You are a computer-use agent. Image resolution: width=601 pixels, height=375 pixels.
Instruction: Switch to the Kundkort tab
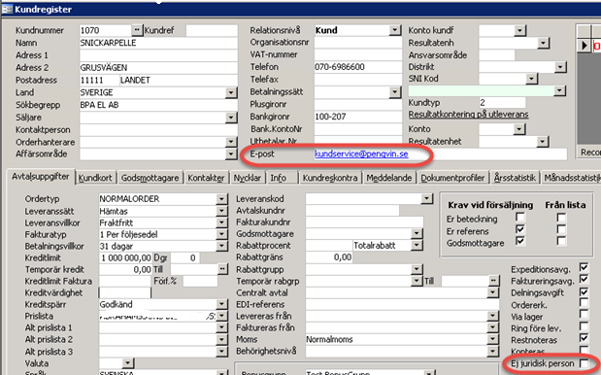[x=95, y=178]
